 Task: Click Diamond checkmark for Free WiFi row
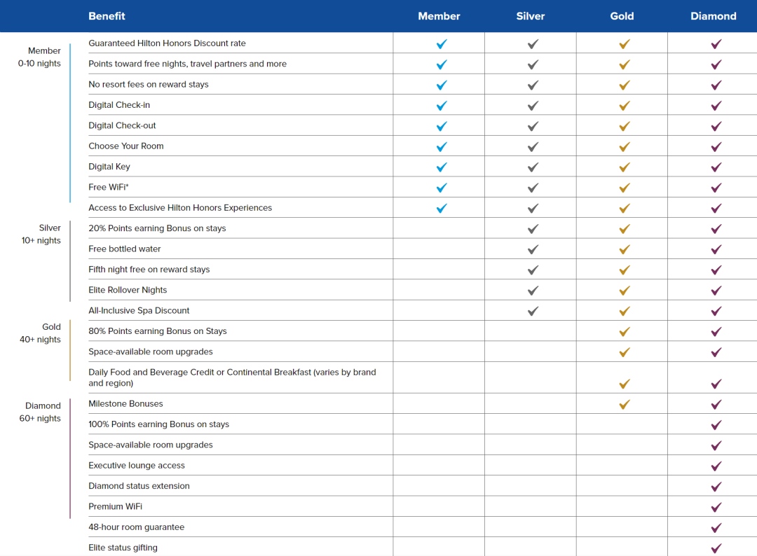click(x=716, y=188)
